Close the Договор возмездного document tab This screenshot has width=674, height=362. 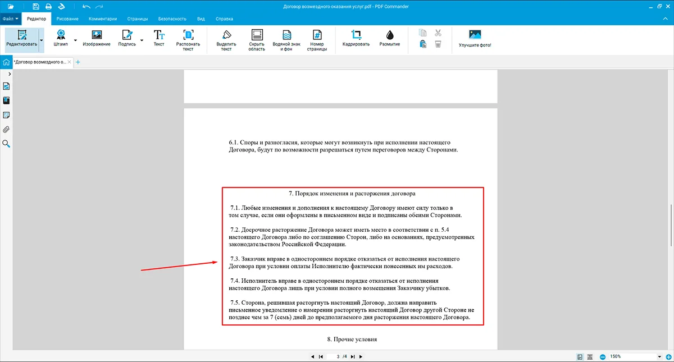pos(70,62)
